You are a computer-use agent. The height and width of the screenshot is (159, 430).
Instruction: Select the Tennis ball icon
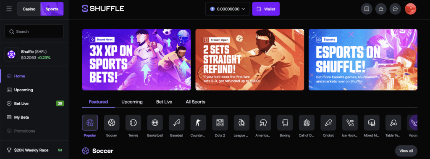[133, 123]
